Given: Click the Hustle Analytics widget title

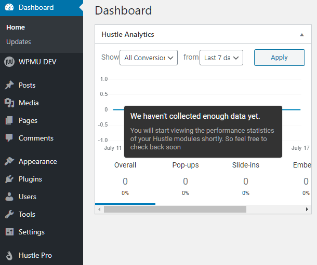Looking at the screenshot, I should pyautogui.click(x=127, y=34).
